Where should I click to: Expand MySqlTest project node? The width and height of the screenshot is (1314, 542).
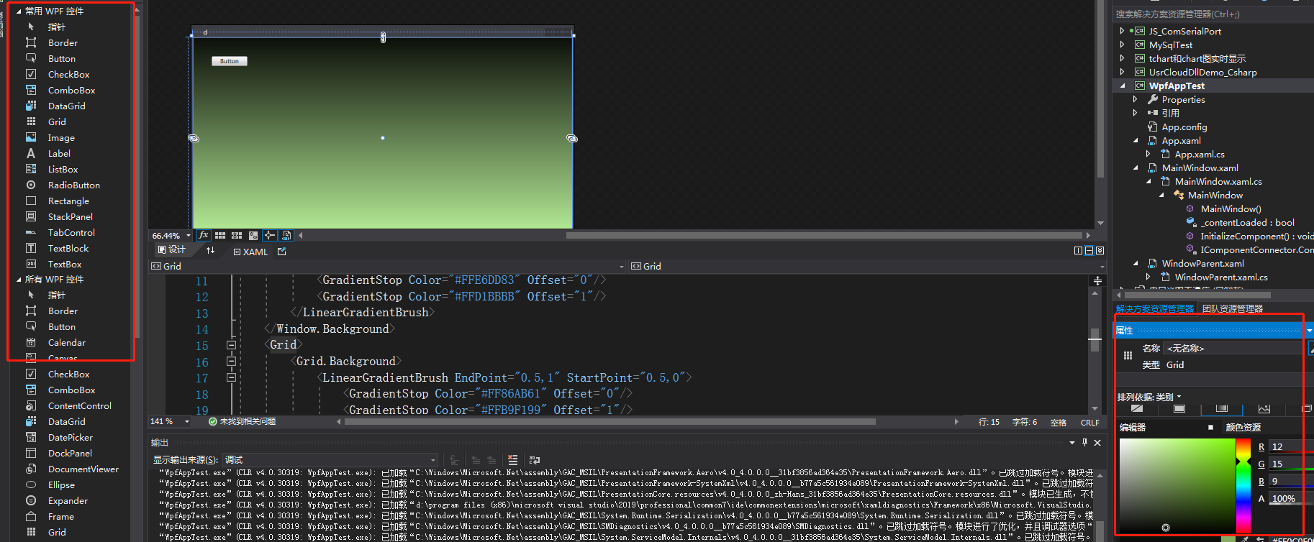tap(1122, 45)
